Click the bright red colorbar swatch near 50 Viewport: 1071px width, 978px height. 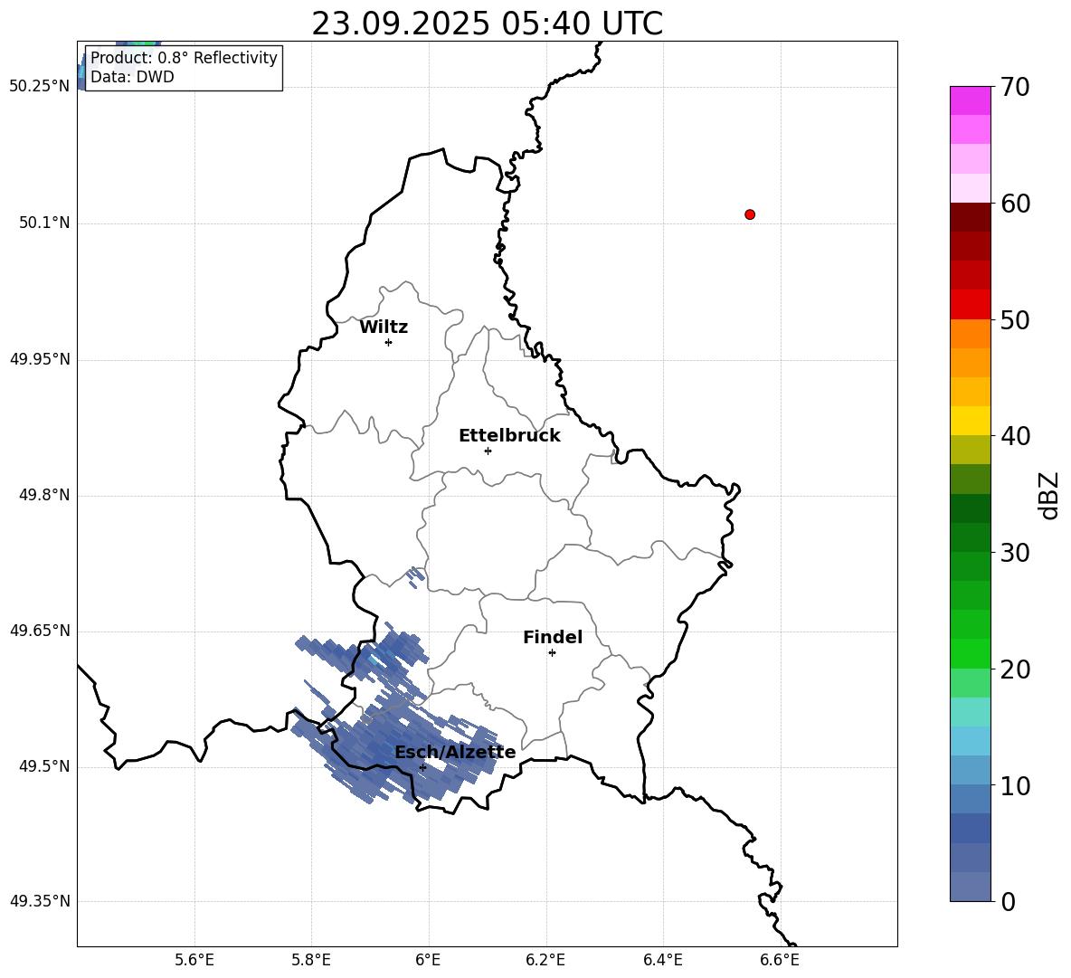pyautogui.click(x=970, y=305)
